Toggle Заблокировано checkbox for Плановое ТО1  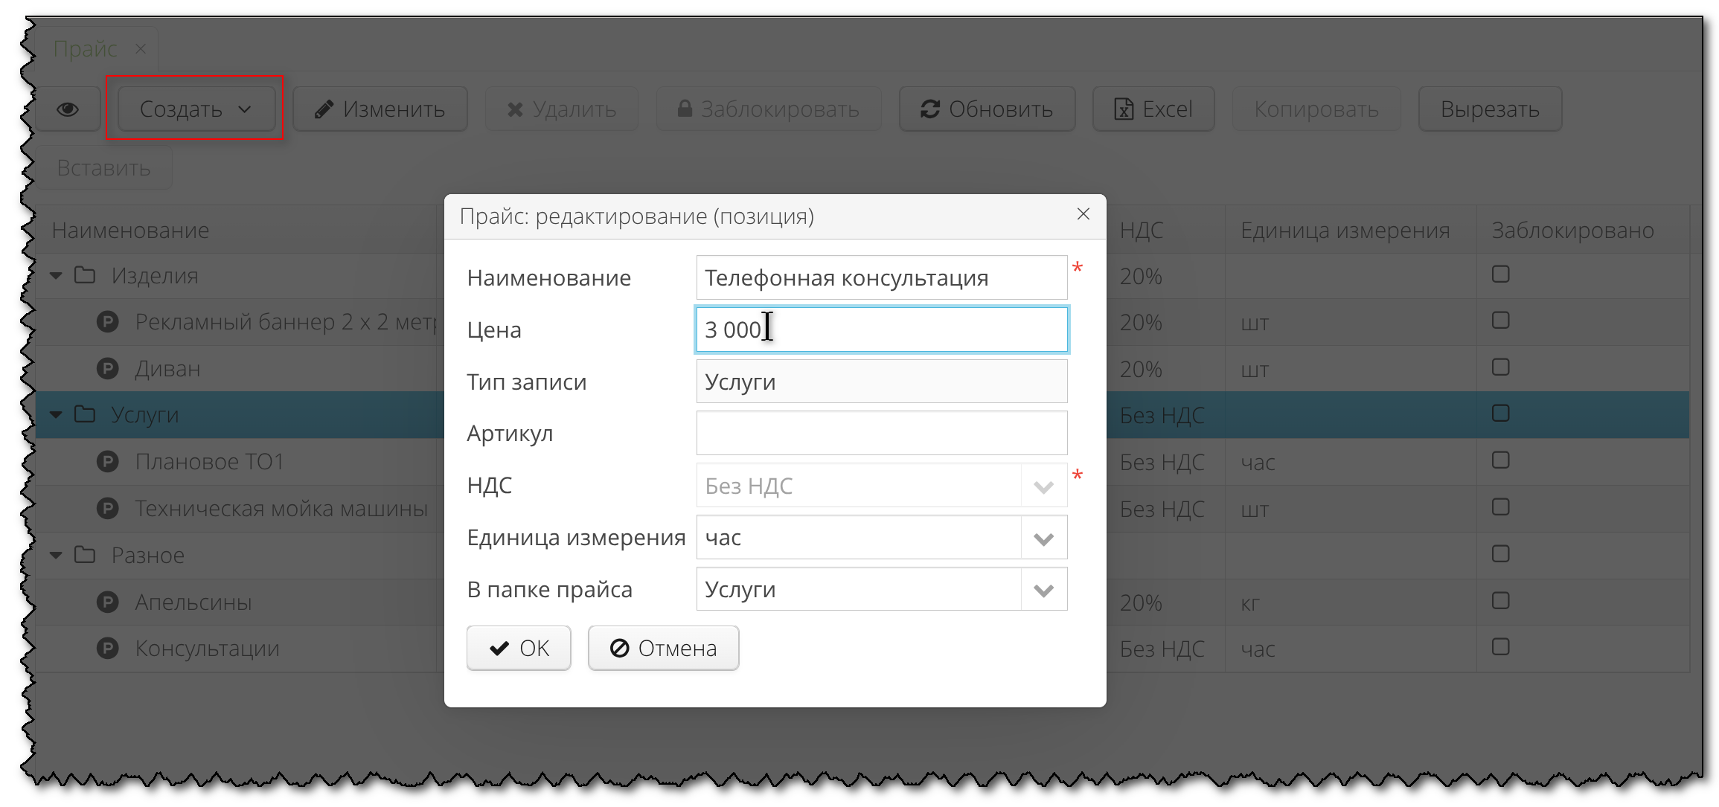[x=1500, y=461]
